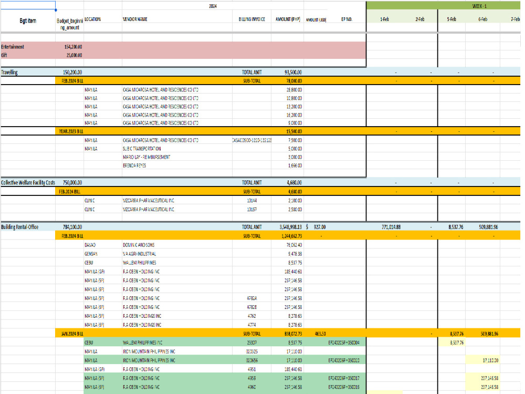Screen dimensions: 525x394
Task: Select the '5-Feb' date column header
Action: [451, 19]
